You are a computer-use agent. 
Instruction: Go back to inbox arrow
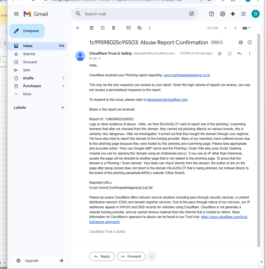tap(78, 28)
